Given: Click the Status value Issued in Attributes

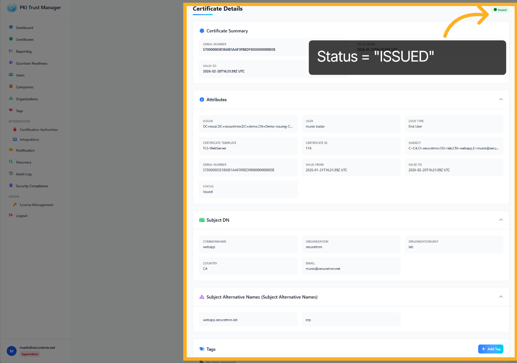Looking at the screenshot, I should [208, 192].
